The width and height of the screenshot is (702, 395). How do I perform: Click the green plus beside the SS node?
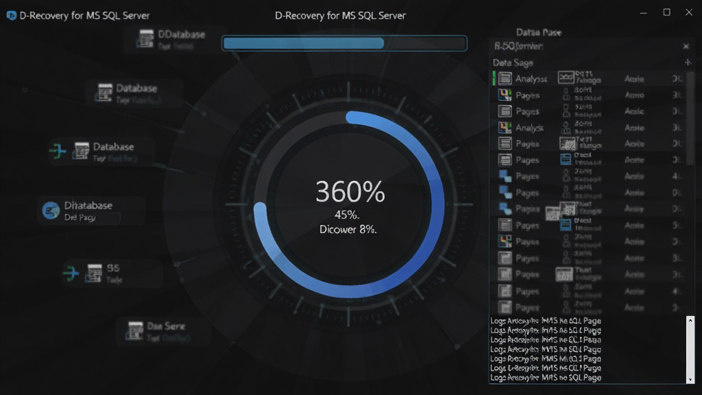coord(71,272)
